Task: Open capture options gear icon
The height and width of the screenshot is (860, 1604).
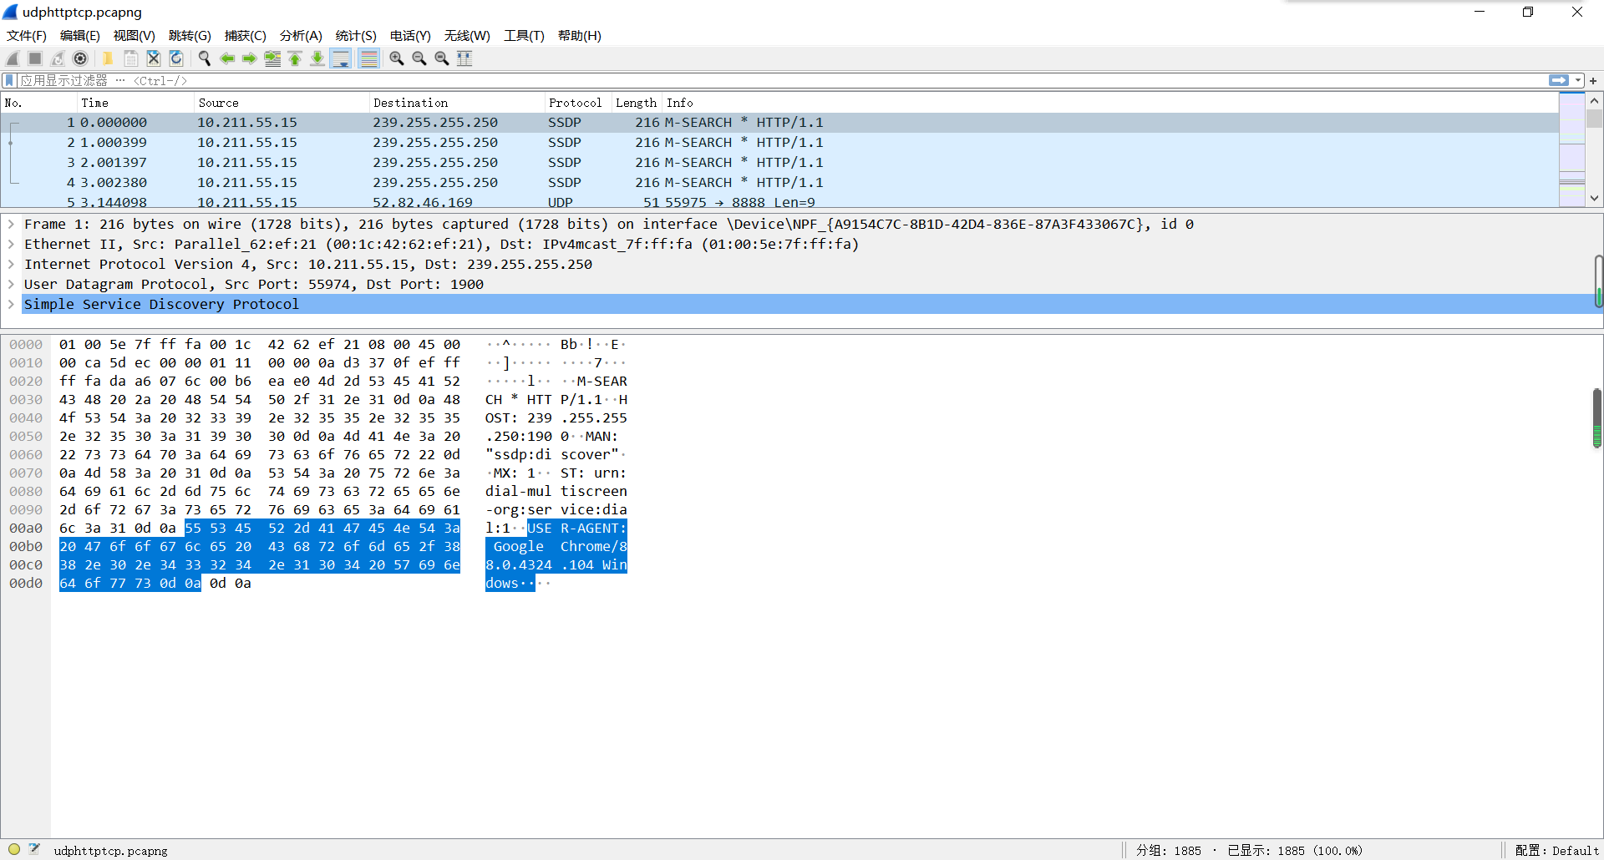Action: point(80,58)
